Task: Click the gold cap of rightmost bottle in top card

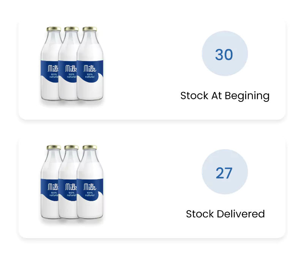Action: pos(90,29)
